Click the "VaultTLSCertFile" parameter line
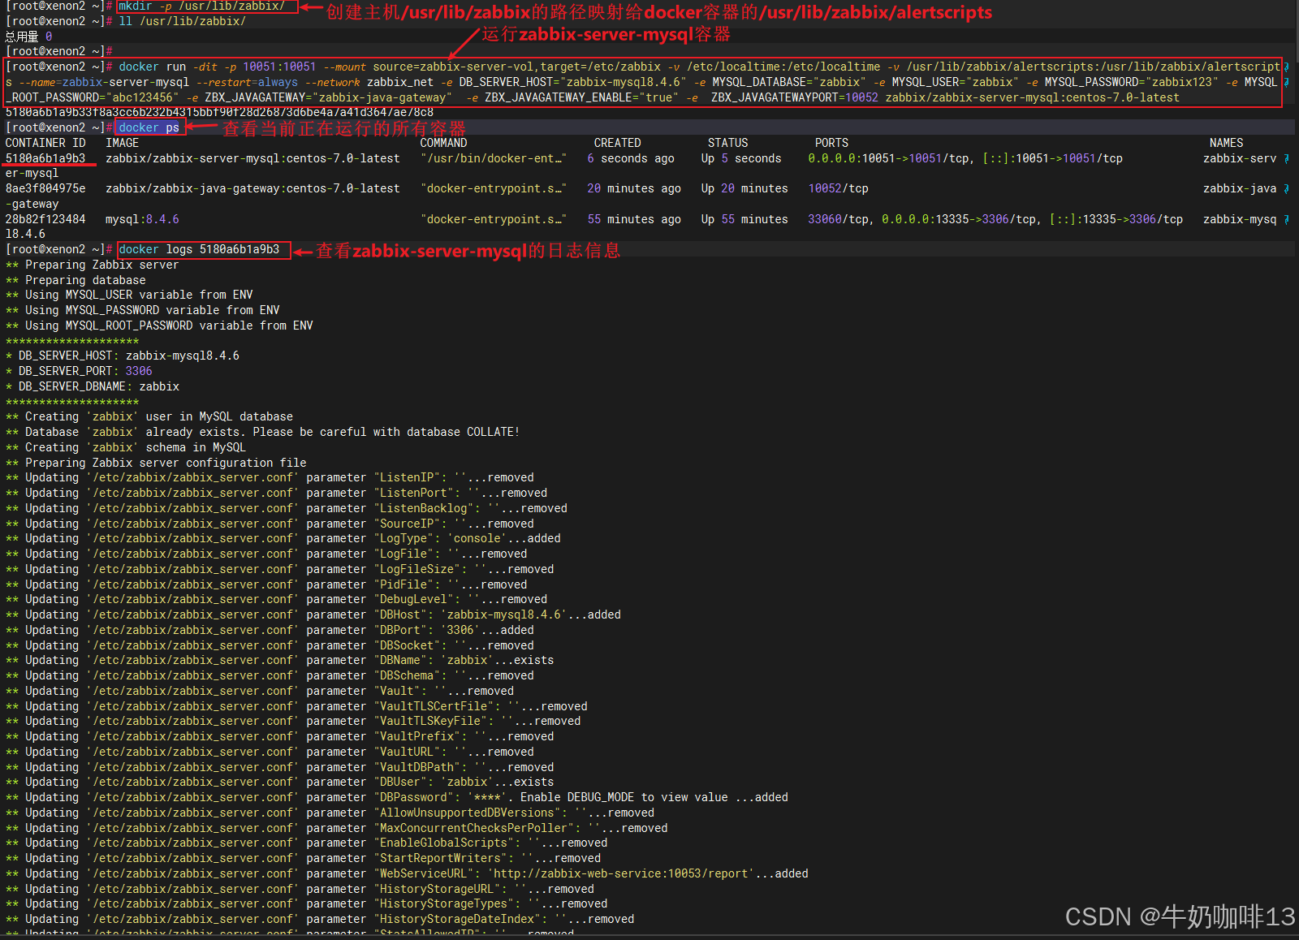Image resolution: width=1299 pixels, height=940 pixels. pos(296,706)
